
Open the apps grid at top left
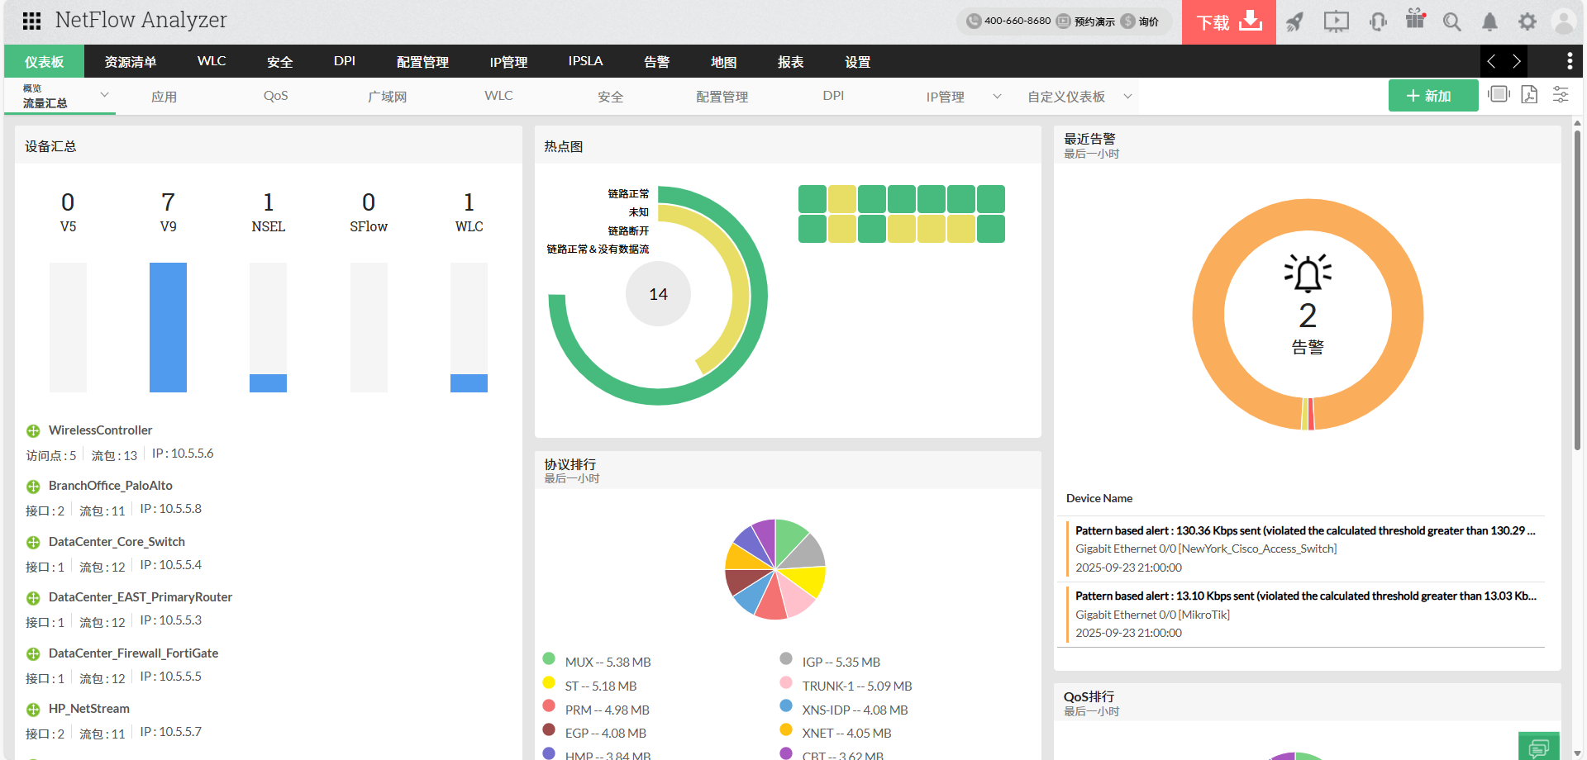tap(31, 21)
